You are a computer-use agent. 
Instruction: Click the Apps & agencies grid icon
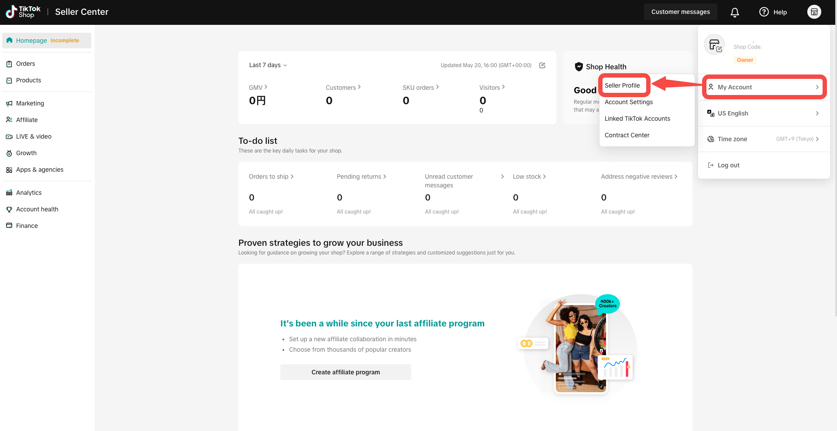(x=9, y=170)
